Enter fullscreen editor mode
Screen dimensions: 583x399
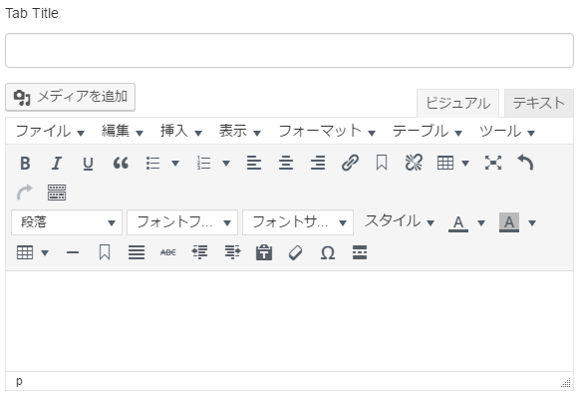click(x=493, y=163)
